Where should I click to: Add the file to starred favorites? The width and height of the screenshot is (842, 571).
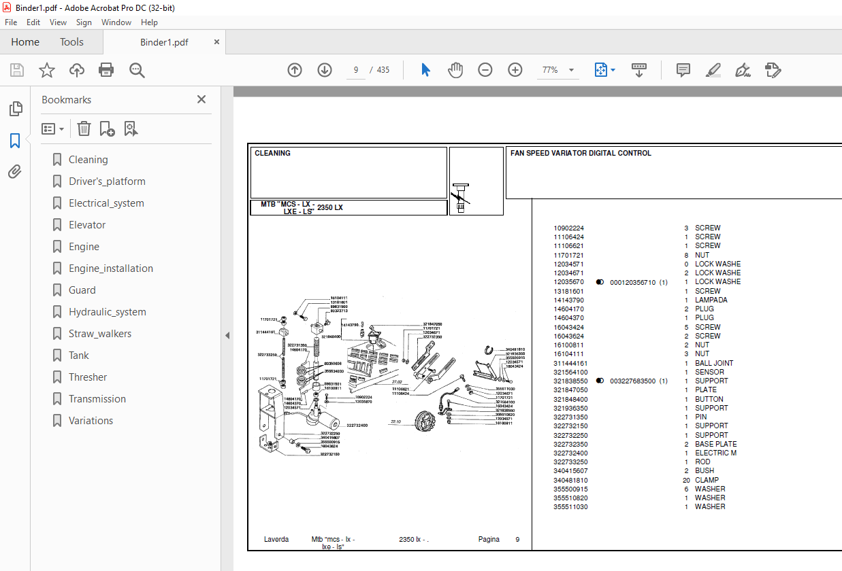[x=47, y=70]
